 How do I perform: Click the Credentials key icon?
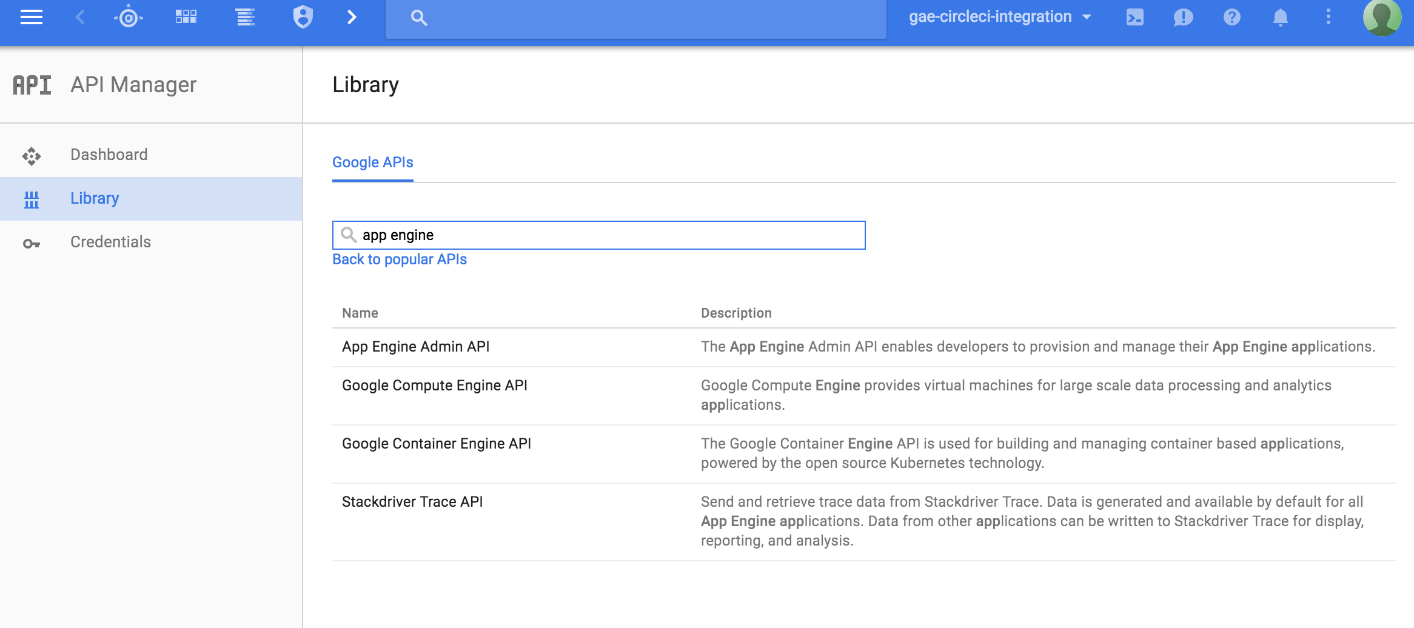tap(32, 244)
